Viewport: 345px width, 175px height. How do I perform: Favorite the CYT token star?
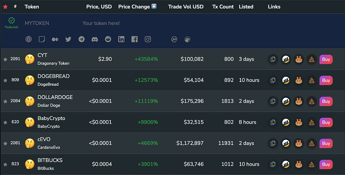tap(5, 59)
